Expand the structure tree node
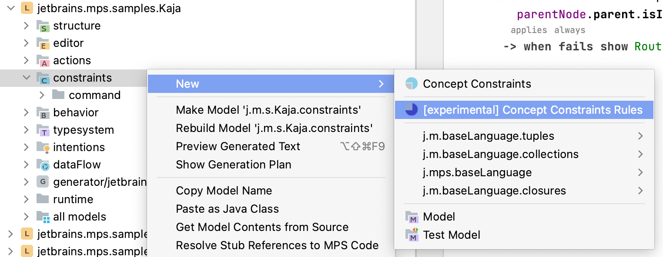Screen dimensions: 663x257 (27, 26)
